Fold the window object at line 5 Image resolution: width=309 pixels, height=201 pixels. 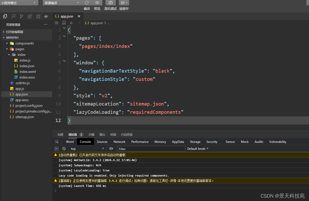(x=64, y=61)
